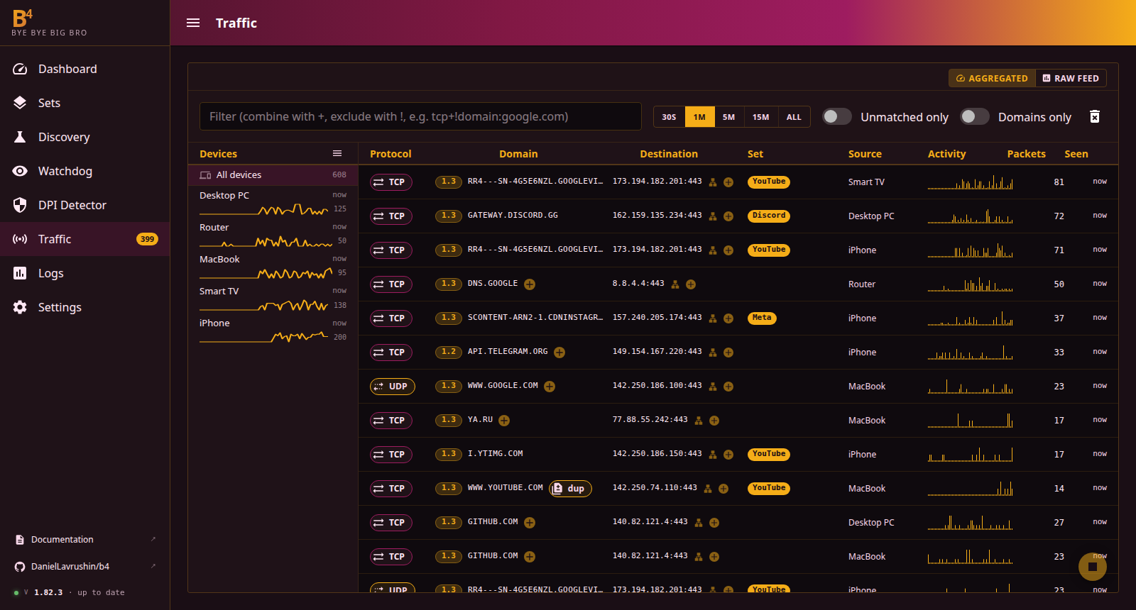Click device icon next to 77.88.55.242:443
1136x610 pixels.
click(x=699, y=421)
